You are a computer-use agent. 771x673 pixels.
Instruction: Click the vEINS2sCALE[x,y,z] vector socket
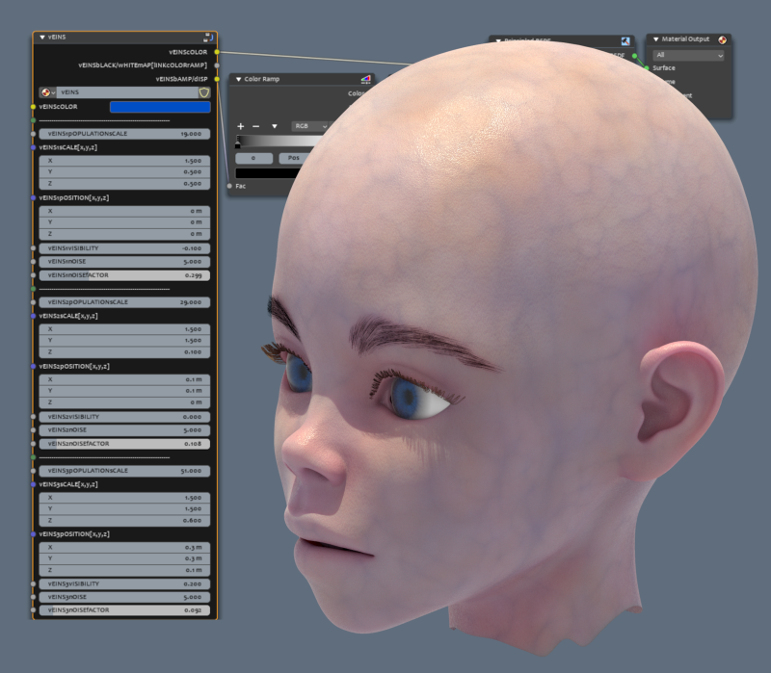(x=33, y=316)
